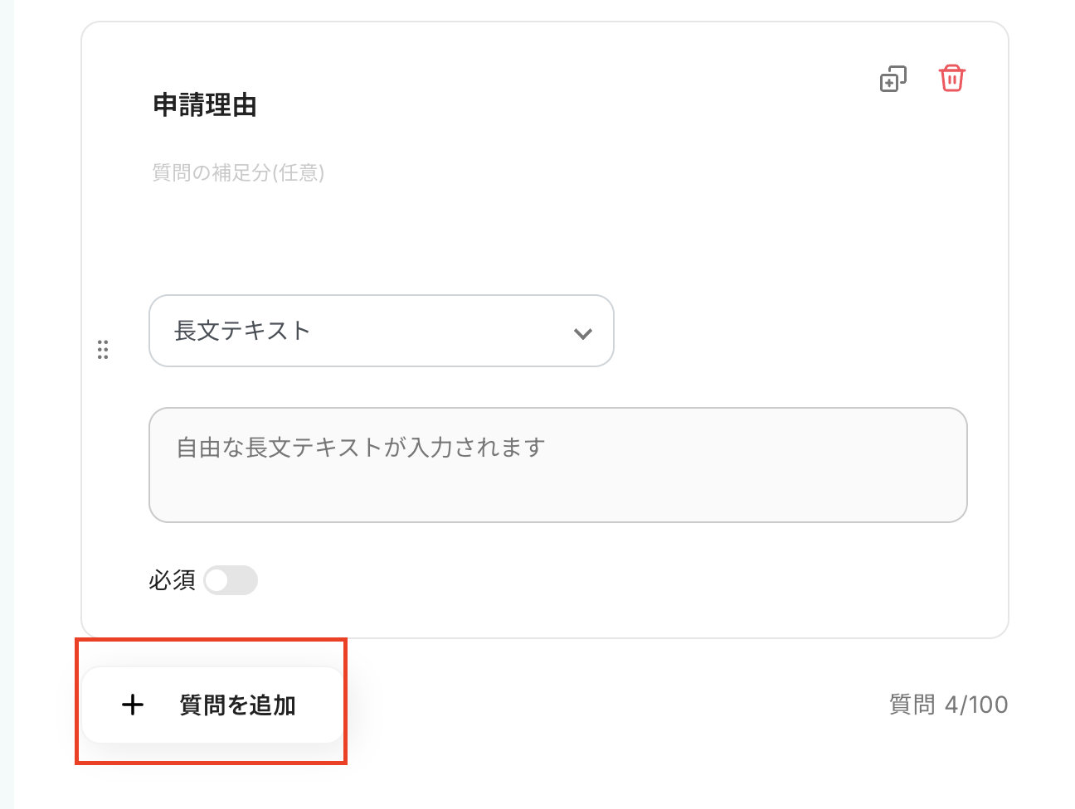1075x809 pixels.
Task: Click the plus icon beside 質問を追加
Action: (x=133, y=705)
